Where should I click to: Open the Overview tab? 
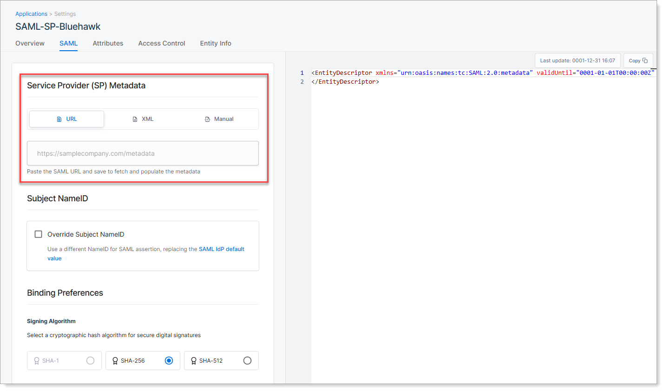coord(30,43)
